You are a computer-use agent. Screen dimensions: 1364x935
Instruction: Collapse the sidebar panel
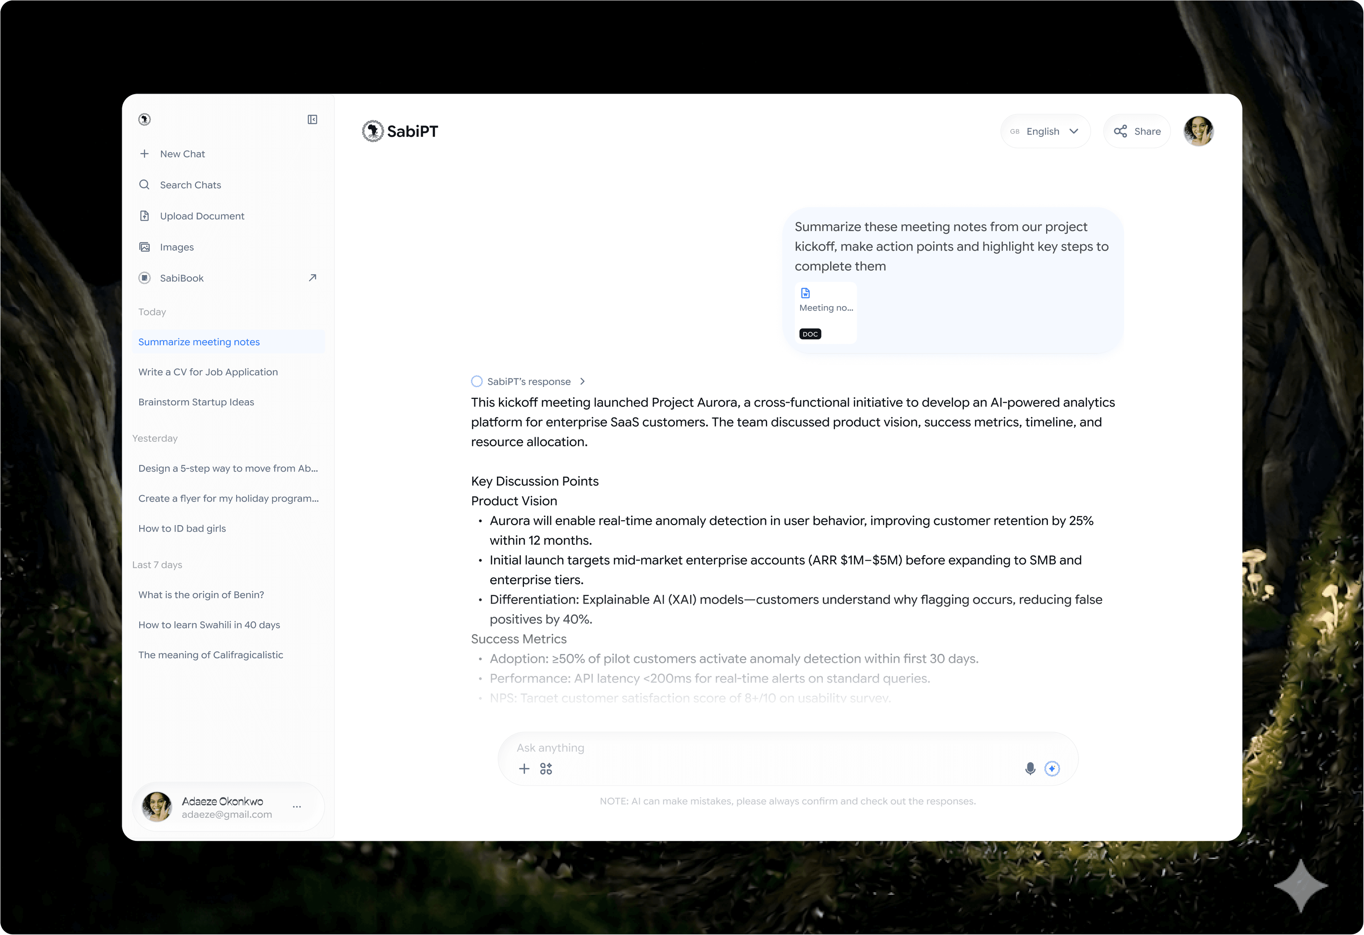point(312,120)
